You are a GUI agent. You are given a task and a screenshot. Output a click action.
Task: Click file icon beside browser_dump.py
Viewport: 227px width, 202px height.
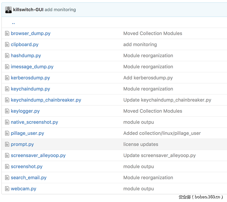click(x=7, y=33)
